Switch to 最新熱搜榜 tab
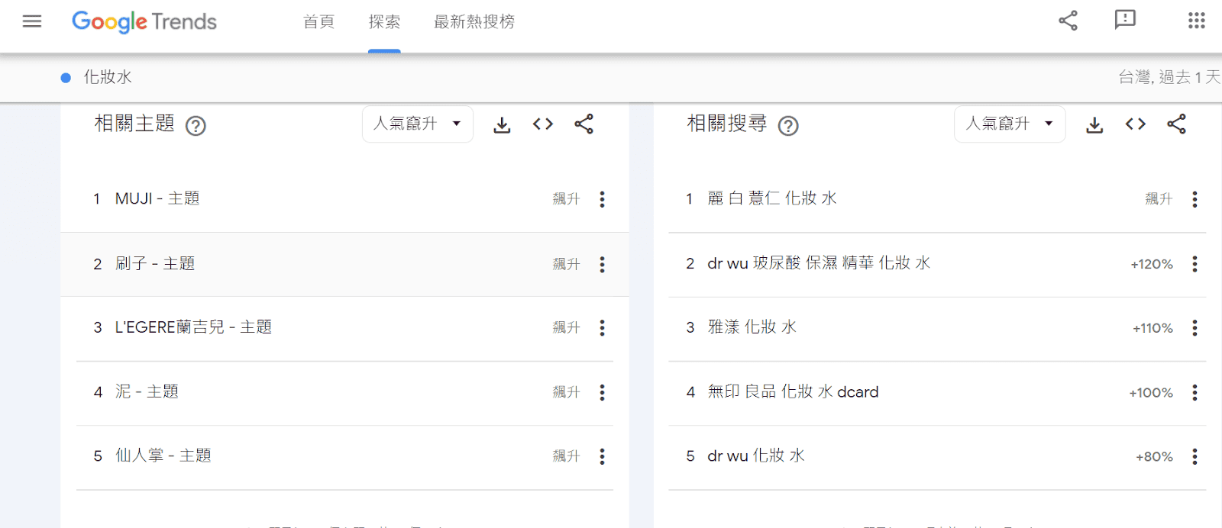The height and width of the screenshot is (528, 1222). pos(474,22)
